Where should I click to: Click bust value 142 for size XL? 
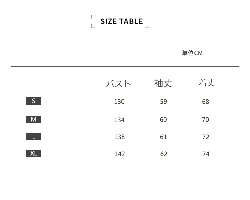click(119, 154)
